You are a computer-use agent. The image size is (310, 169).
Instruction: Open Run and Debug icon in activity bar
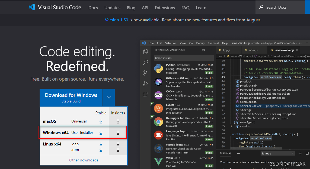146,84
